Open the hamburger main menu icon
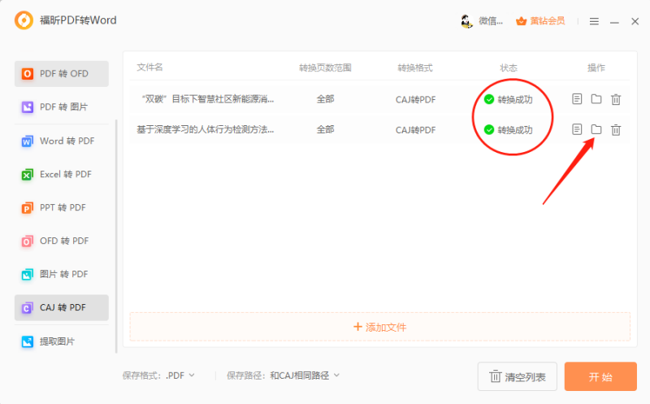Image resolution: width=650 pixels, height=404 pixels. click(x=594, y=21)
